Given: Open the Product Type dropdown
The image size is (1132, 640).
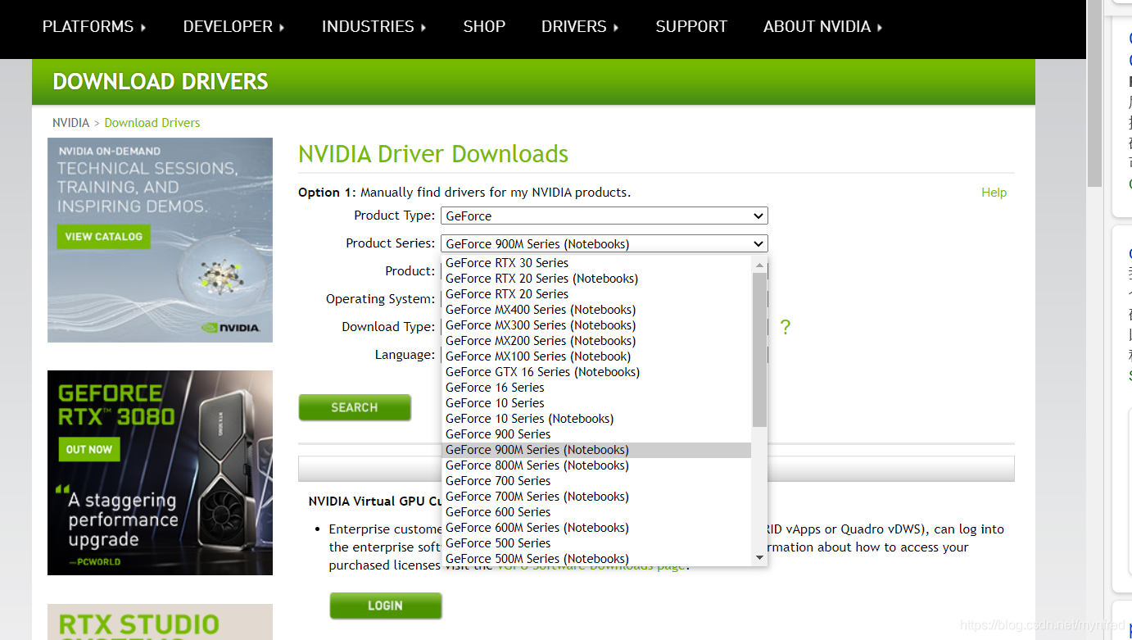Looking at the screenshot, I should (604, 216).
